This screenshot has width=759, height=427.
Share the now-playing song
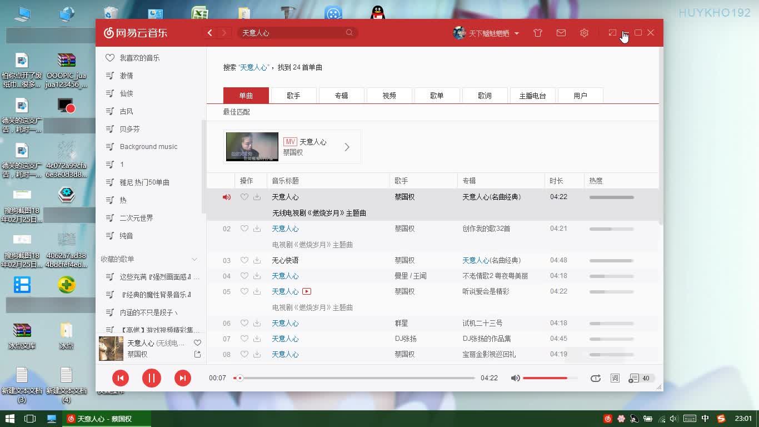click(197, 354)
